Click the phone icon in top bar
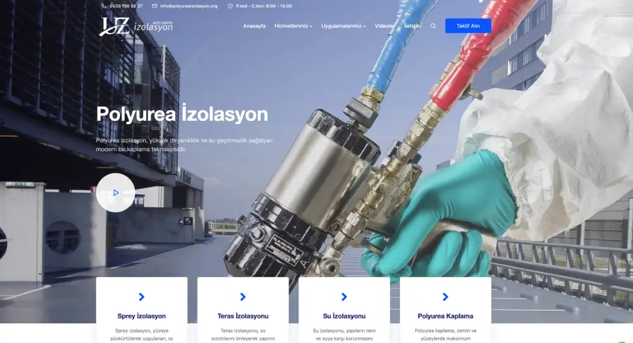Viewport: 633px width, 343px height. click(104, 6)
